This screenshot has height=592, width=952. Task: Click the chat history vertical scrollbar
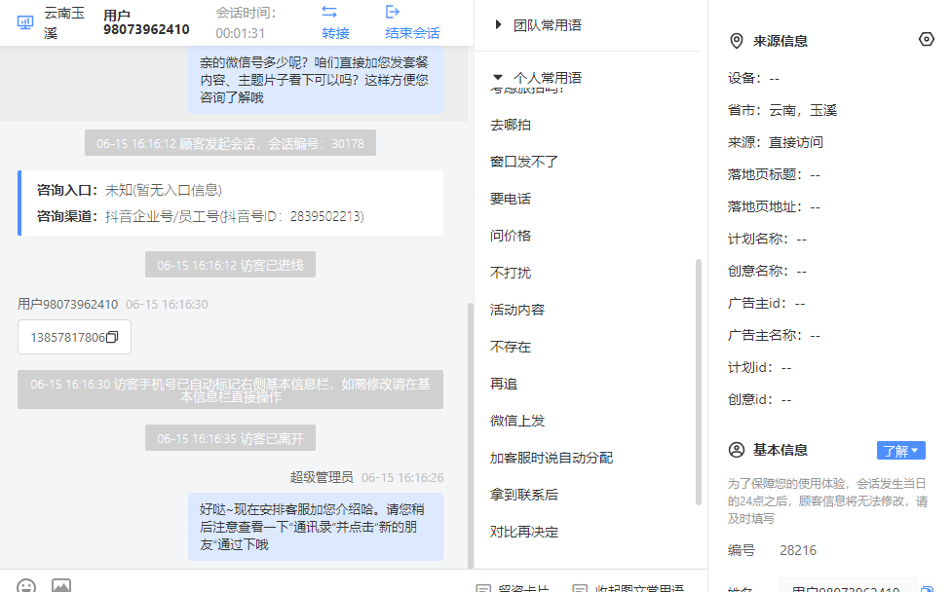(470, 434)
